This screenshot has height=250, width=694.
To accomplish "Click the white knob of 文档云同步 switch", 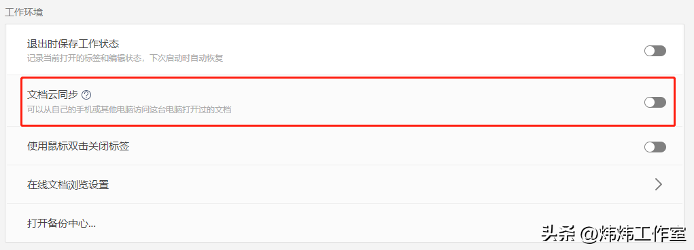I will (x=650, y=102).
